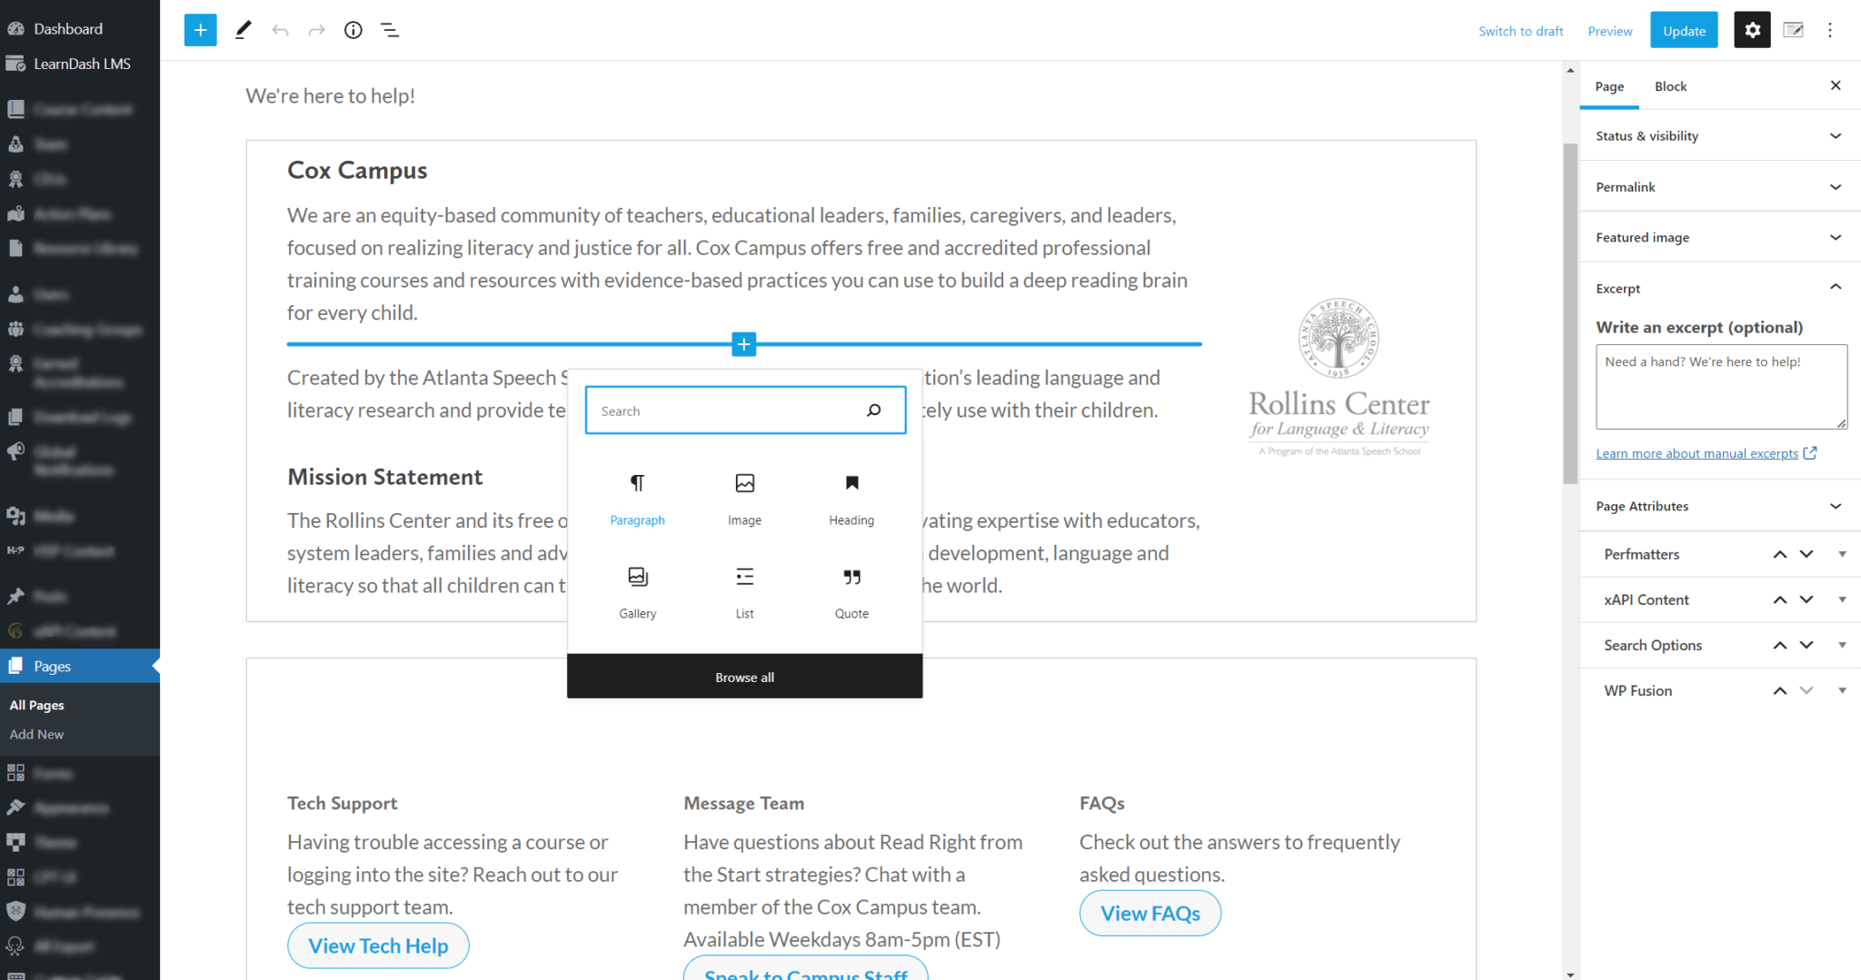The width and height of the screenshot is (1861, 980).
Task: Select the Quote block
Action: tap(851, 590)
